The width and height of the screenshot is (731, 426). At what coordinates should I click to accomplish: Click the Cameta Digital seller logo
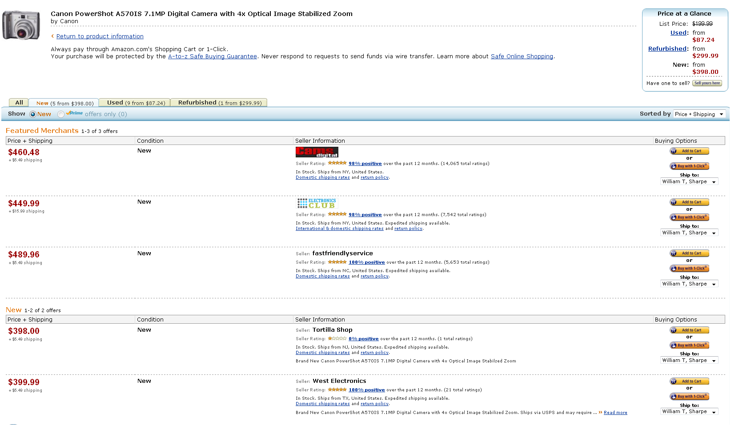pyautogui.click(x=317, y=152)
